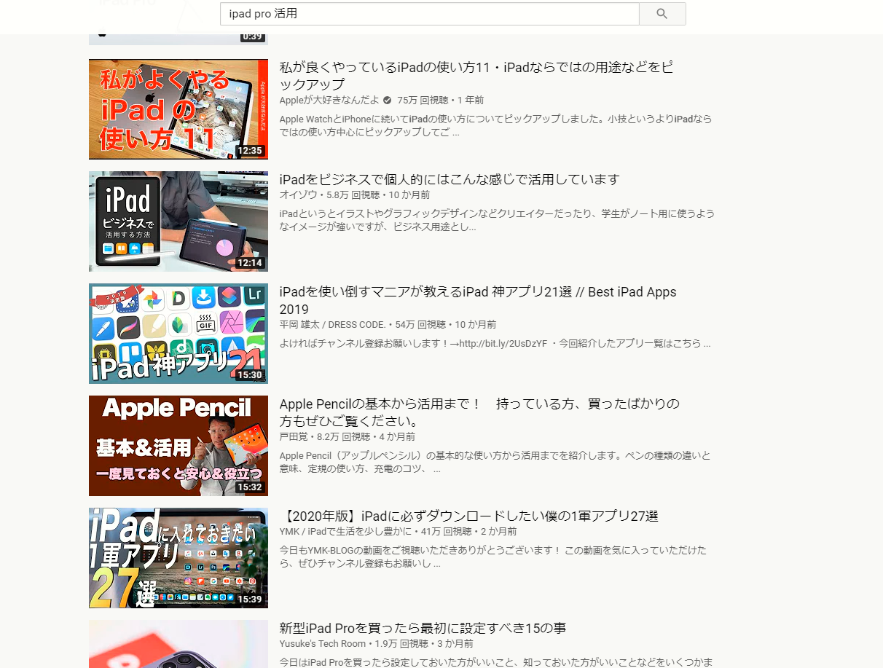This screenshot has width=883, height=668.
Task: Click the search field containing 'ipad pro 活用'
Action: (430, 14)
